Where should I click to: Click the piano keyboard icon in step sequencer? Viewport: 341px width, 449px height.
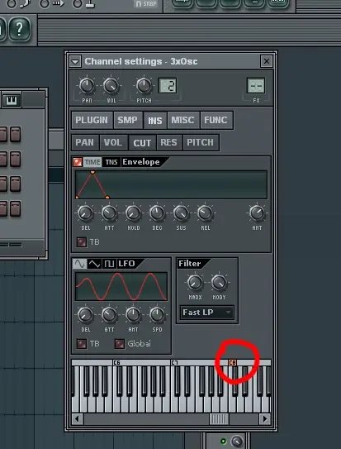(x=12, y=100)
